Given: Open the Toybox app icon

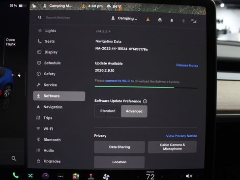Looking at the screenshot, I should 76,176.
